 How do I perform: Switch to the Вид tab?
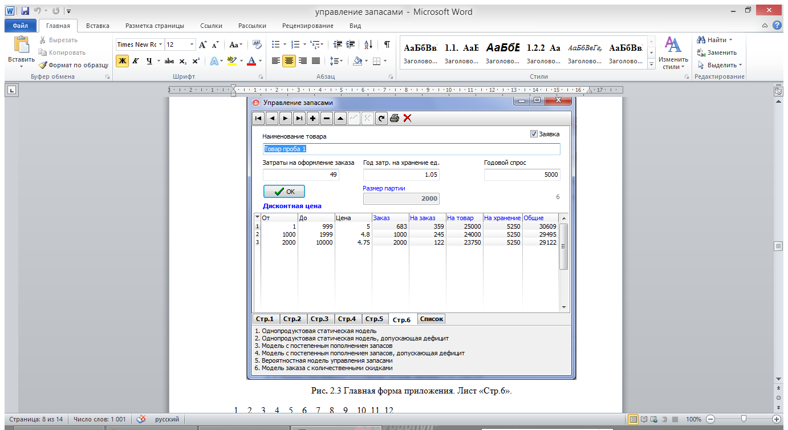coord(355,26)
